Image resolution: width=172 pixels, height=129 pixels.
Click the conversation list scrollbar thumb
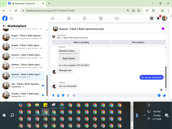[x=47, y=86]
